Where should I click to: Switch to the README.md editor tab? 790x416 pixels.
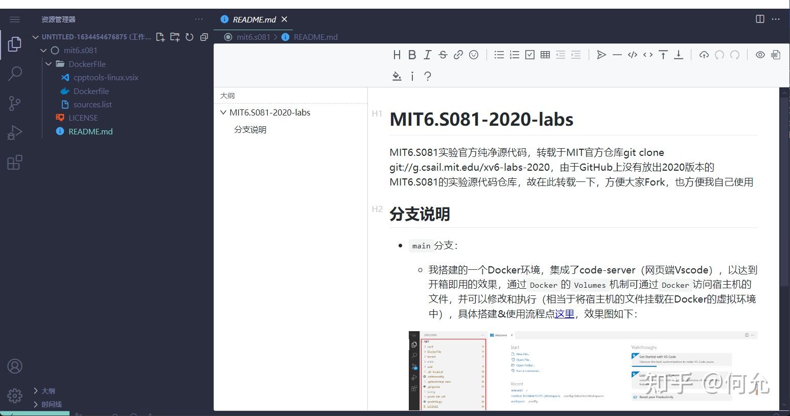coord(253,19)
